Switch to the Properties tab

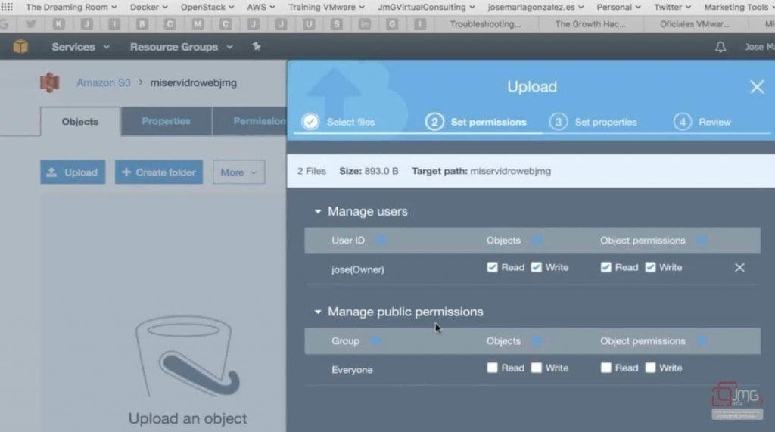[x=166, y=121]
